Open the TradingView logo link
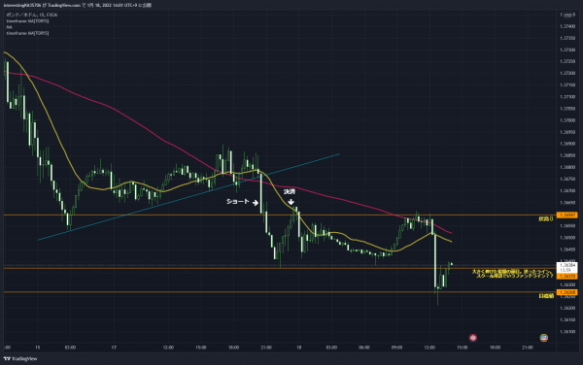The image size is (583, 365). pyautogui.click(x=20, y=358)
